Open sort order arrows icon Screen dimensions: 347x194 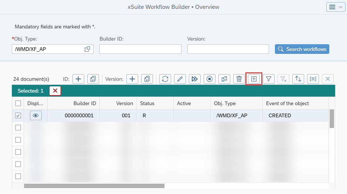pos(298,79)
